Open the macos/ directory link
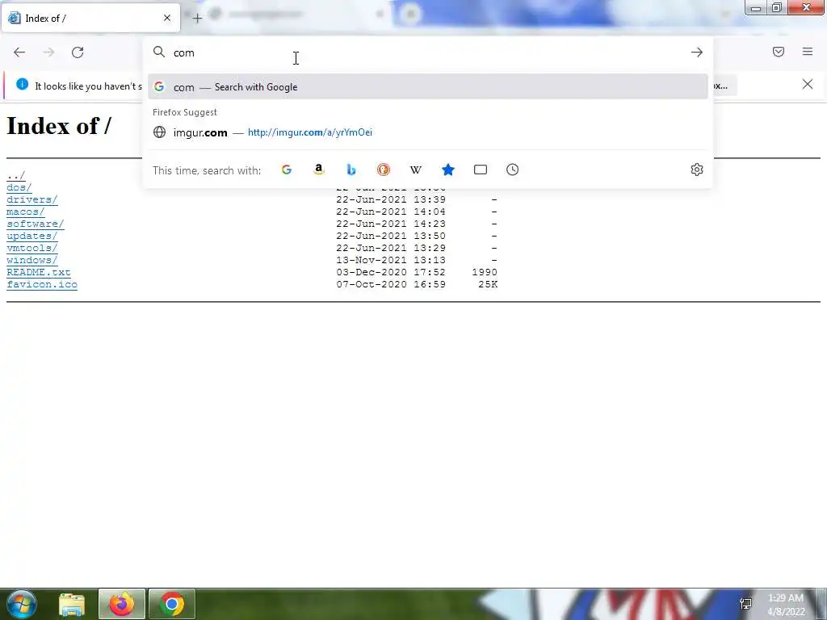This screenshot has width=827, height=620. [x=25, y=212]
